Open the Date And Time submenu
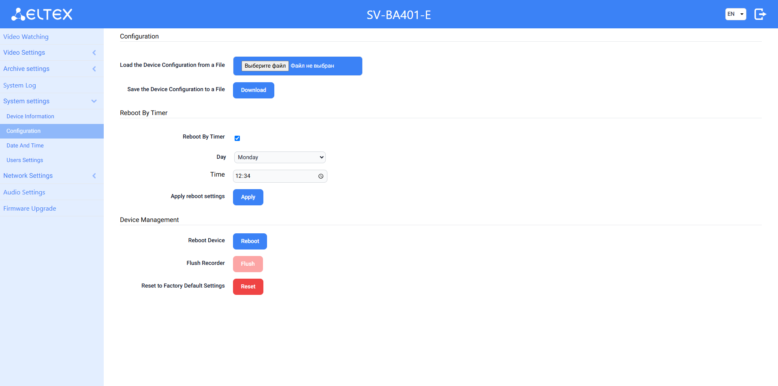The width and height of the screenshot is (778, 386). pos(25,146)
